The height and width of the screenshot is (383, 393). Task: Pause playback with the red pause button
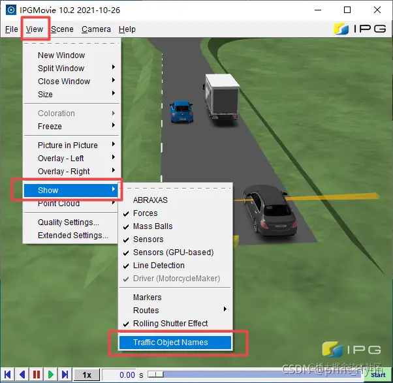pos(37,375)
